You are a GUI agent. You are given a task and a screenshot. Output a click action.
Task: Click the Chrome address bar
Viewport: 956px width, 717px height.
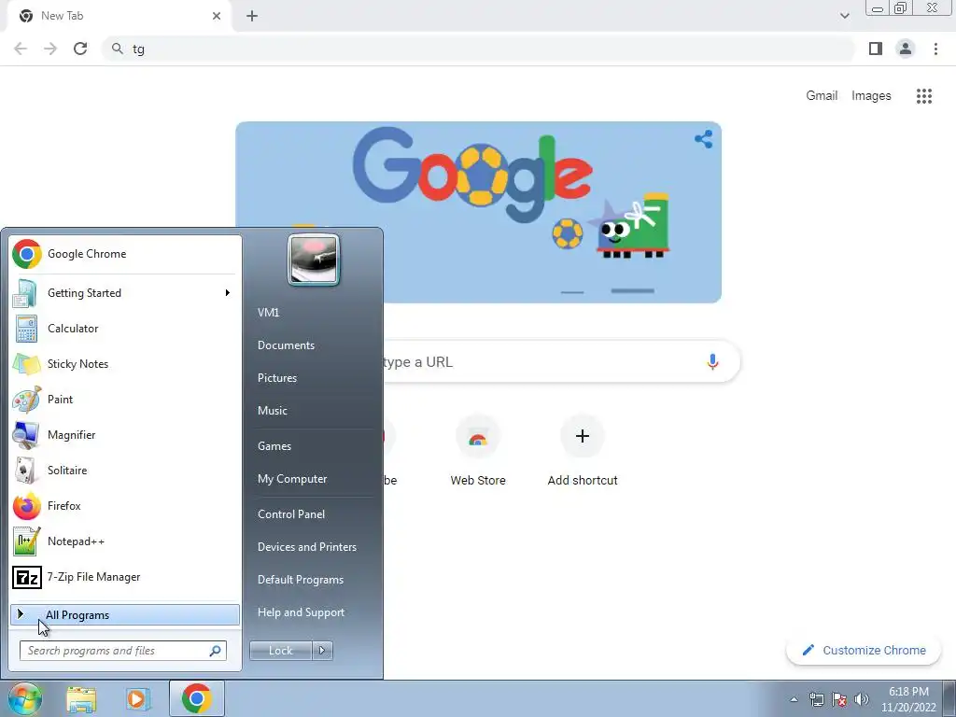(479, 49)
